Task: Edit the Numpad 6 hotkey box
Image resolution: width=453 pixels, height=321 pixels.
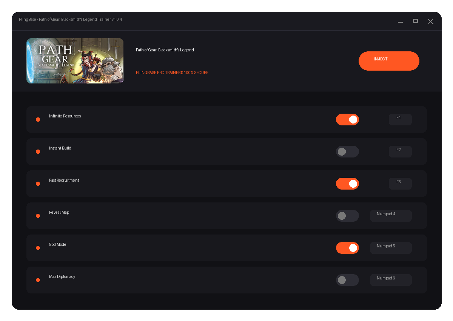Action: 391,280
